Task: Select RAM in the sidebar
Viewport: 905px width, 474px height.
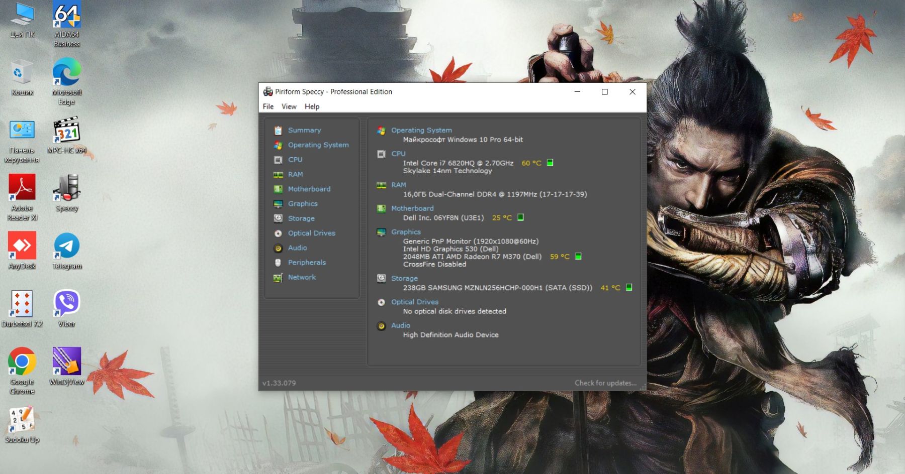Action: tap(295, 174)
